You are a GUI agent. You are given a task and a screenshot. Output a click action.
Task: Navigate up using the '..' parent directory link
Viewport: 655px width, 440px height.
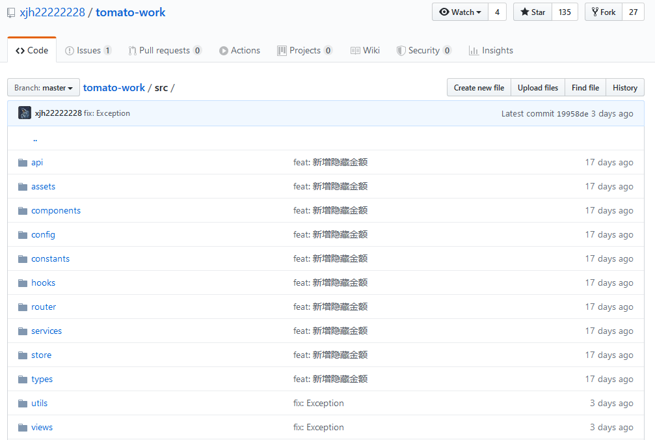click(x=35, y=138)
